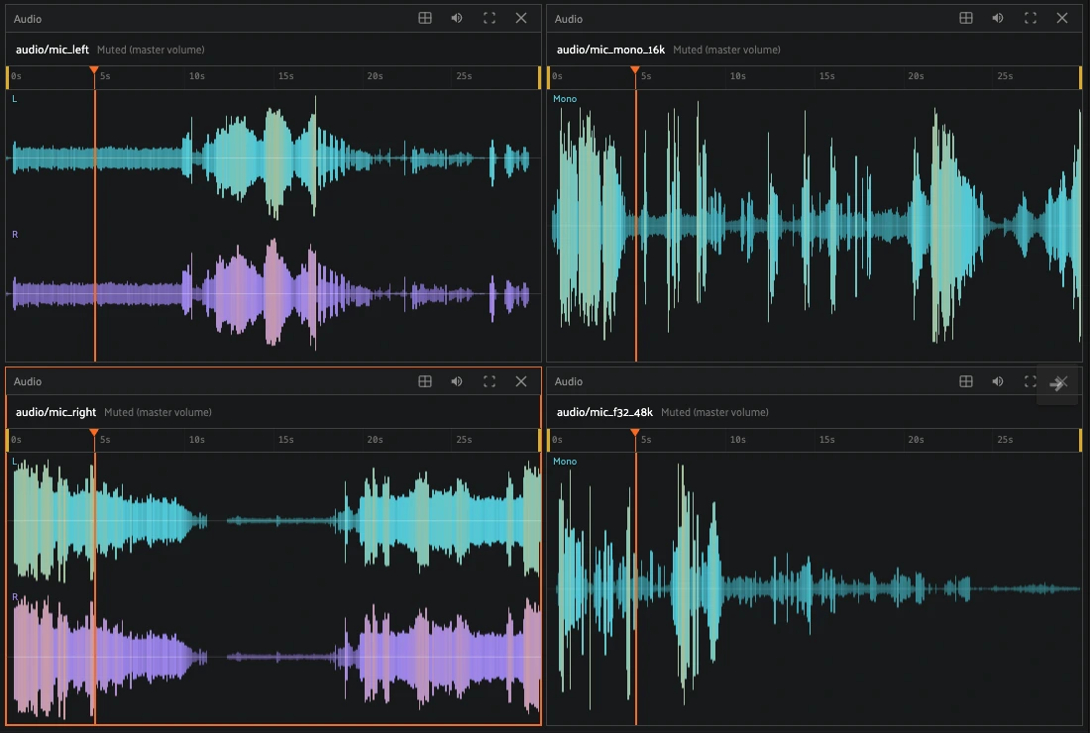Screen dimensions: 1090x733
Task: Click playhead marker on mic_right timeline
Action: click(x=94, y=434)
